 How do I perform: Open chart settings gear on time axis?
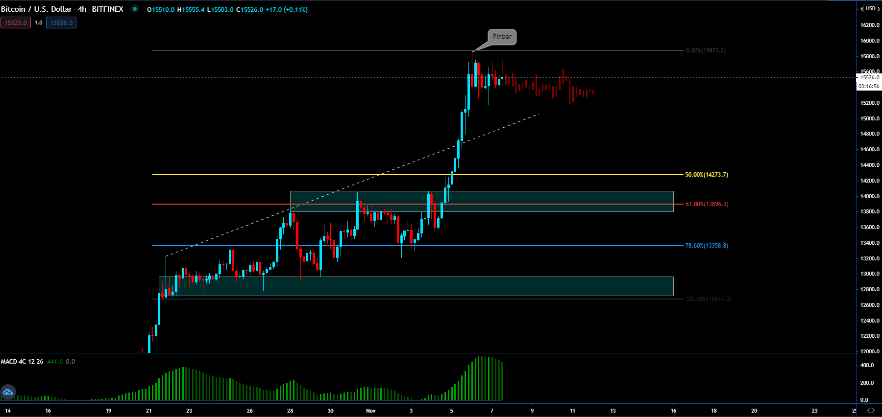(871, 411)
